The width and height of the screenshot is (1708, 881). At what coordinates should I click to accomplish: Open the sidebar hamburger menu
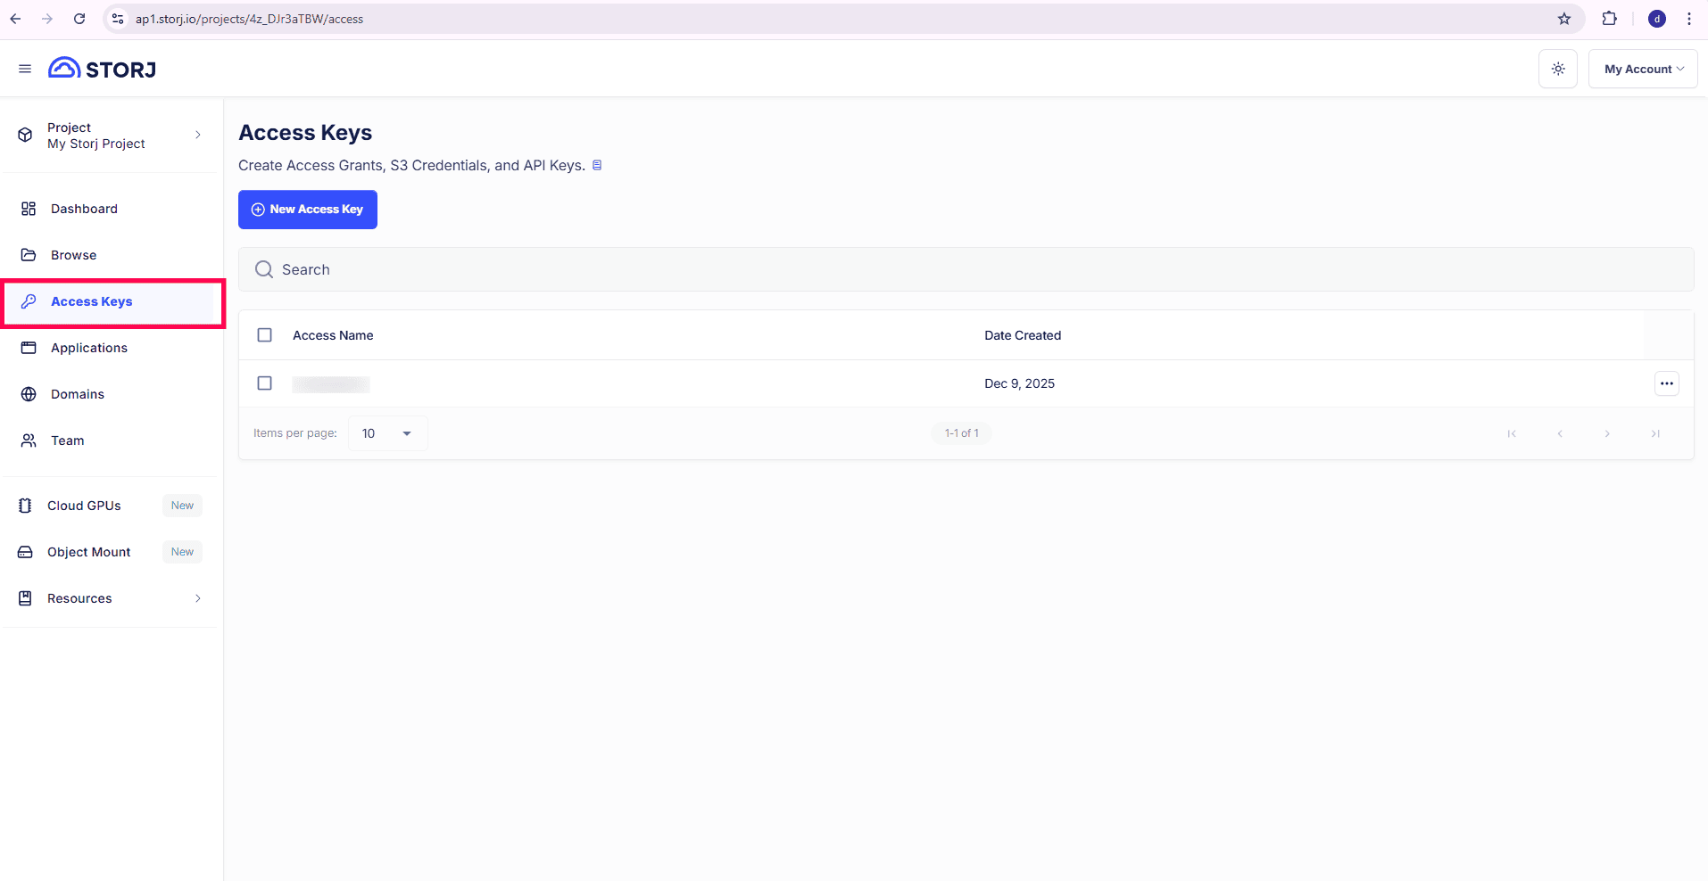point(24,68)
